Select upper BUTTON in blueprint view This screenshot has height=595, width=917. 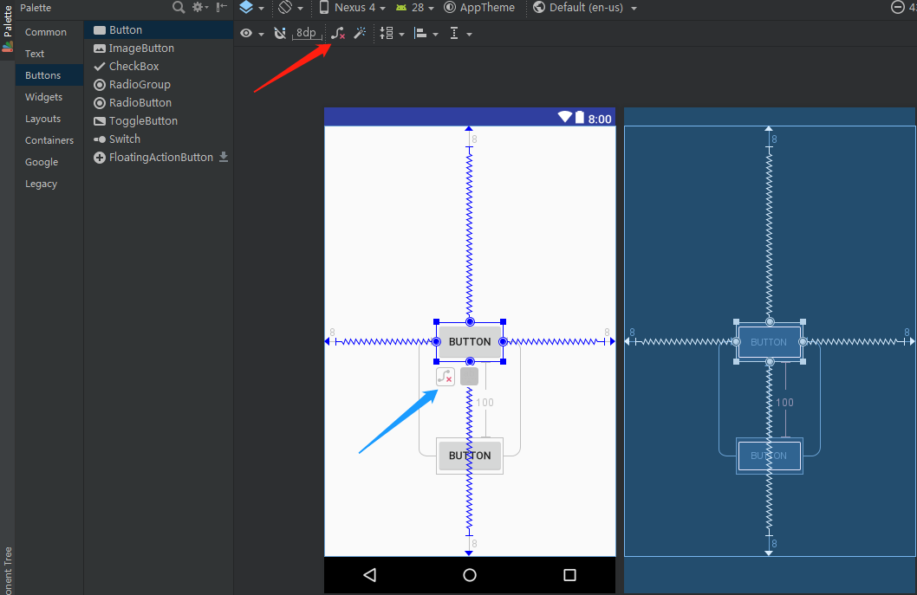click(769, 342)
